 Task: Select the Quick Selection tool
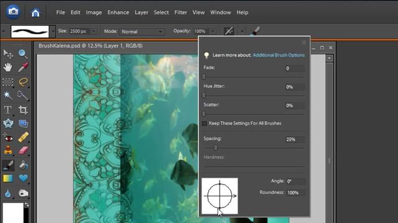[x=23, y=95]
